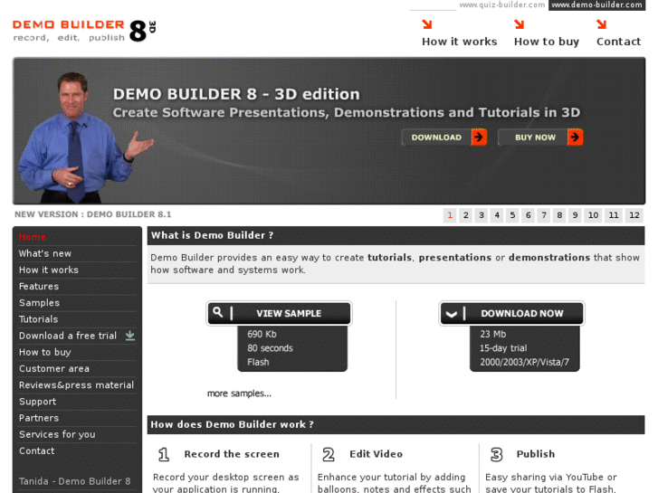Open Support in sidebar menu

point(37,402)
